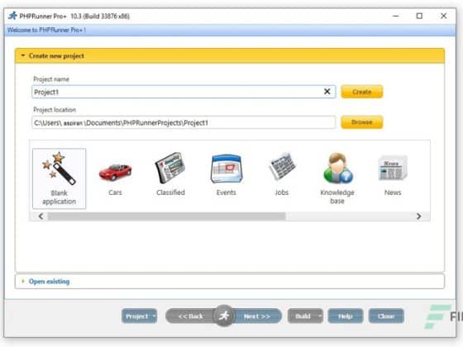Click the running man icon between Back and Next

coord(224,316)
